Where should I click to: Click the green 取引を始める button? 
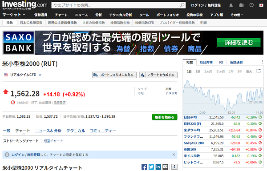click(165, 117)
